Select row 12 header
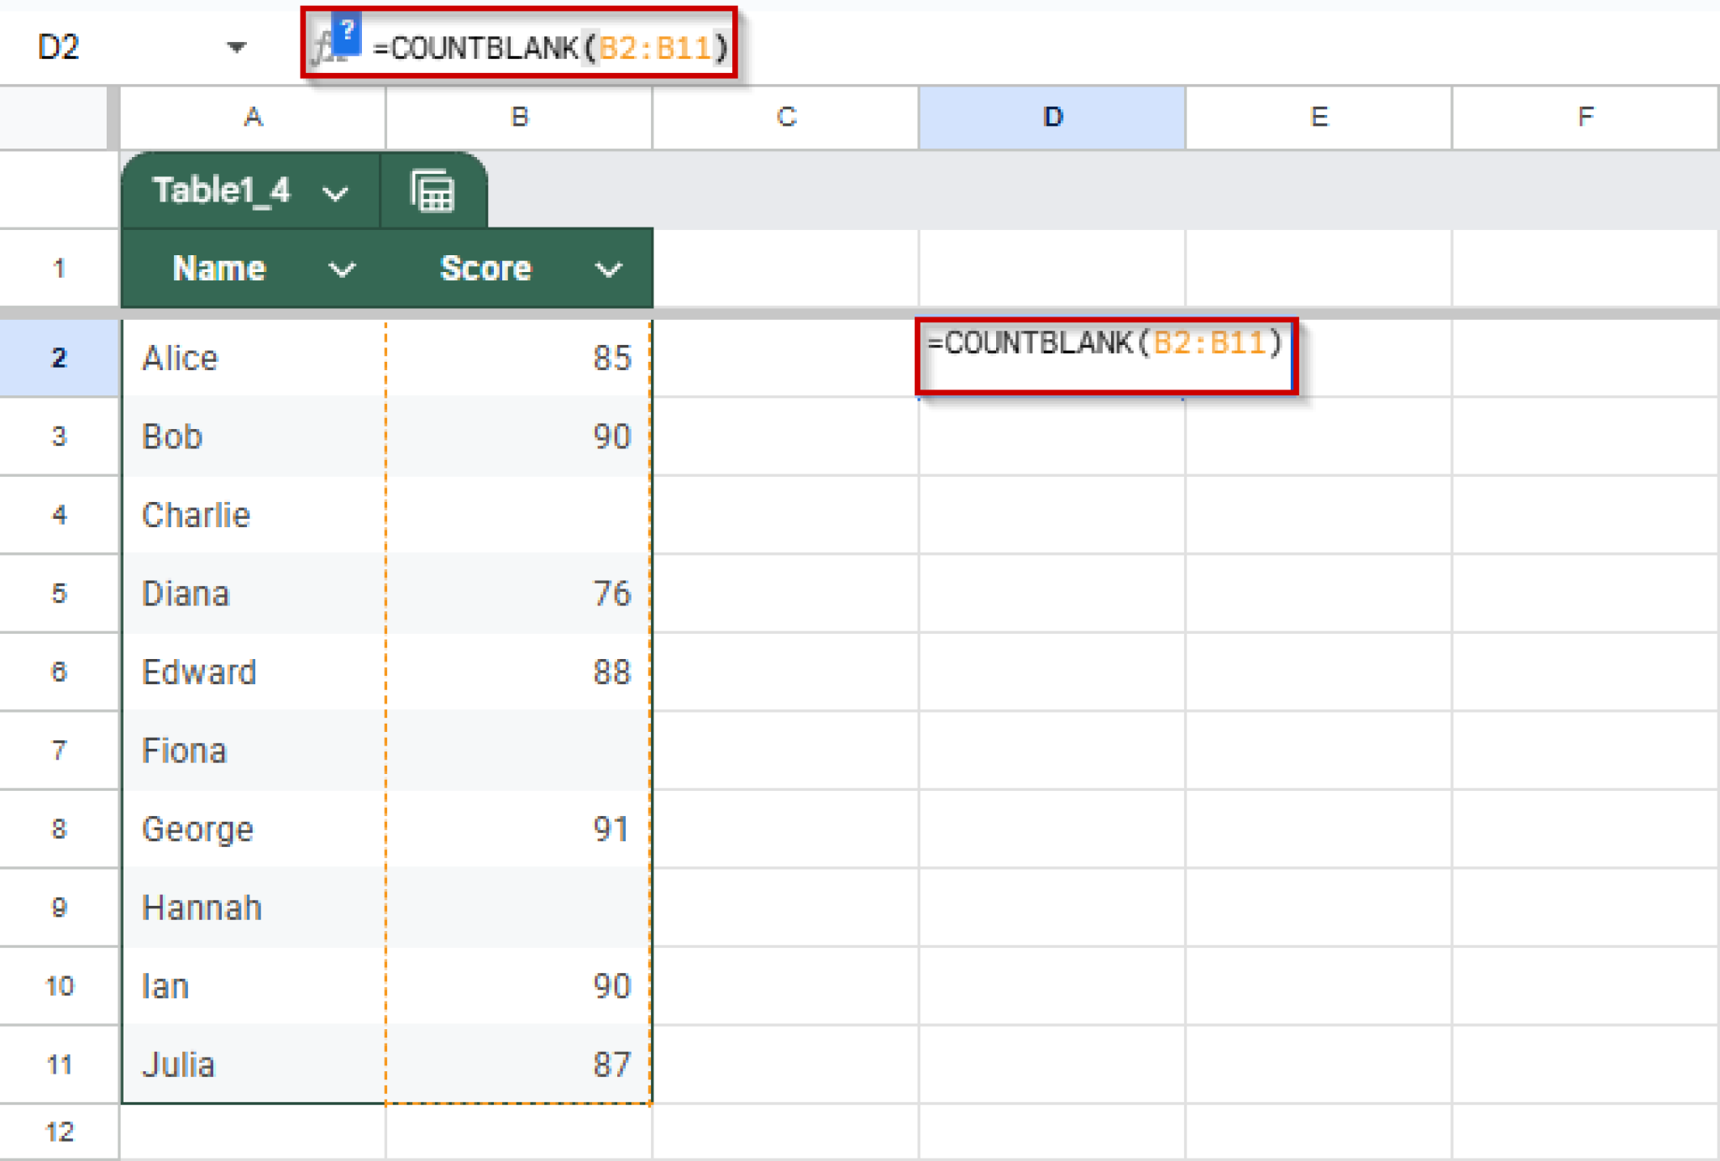Screen dimensions: 1720x1161 59,1131
